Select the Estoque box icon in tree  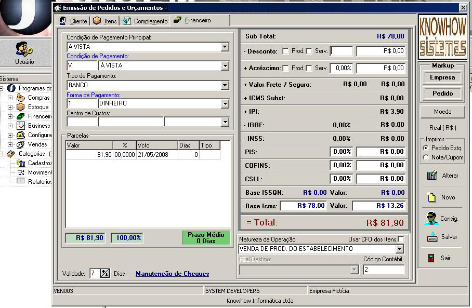point(21,107)
